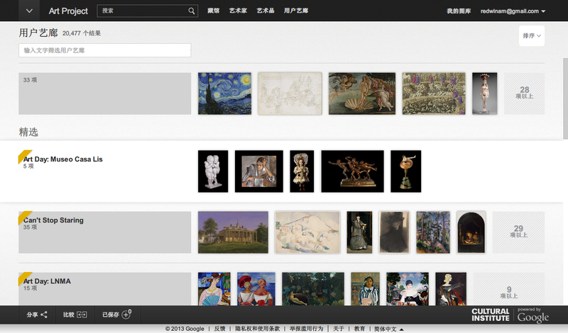Click the gold ribbon on Art Day: LNMA
Viewport: 568px width, 333px height.
(x=25, y=278)
